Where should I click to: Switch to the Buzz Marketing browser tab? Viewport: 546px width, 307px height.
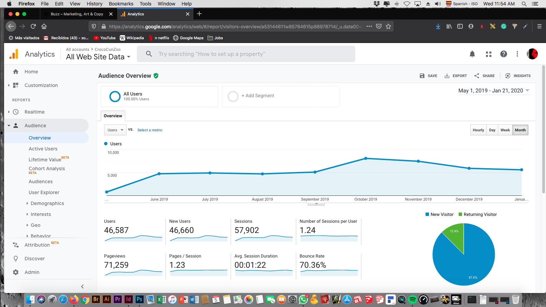pos(77,14)
